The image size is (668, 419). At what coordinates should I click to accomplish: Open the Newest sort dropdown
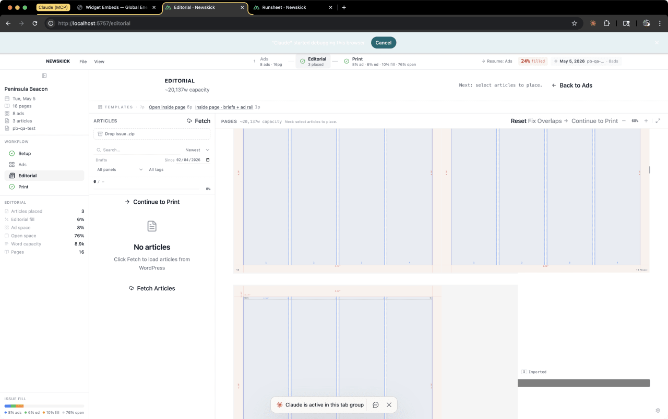click(x=197, y=150)
